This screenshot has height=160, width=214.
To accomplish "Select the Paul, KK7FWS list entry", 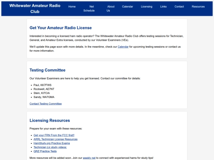I will coord(42,85).
